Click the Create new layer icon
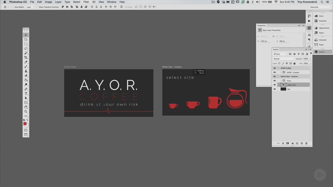 click(302, 143)
